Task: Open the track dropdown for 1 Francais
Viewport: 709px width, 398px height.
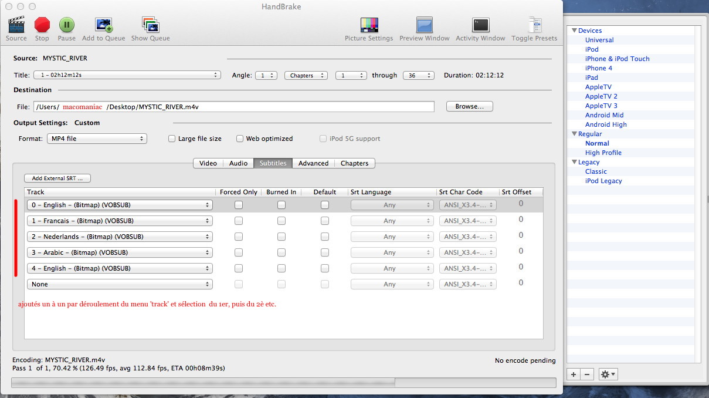Action: click(x=120, y=221)
